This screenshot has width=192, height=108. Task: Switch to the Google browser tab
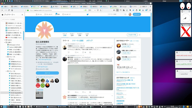(124, 7)
